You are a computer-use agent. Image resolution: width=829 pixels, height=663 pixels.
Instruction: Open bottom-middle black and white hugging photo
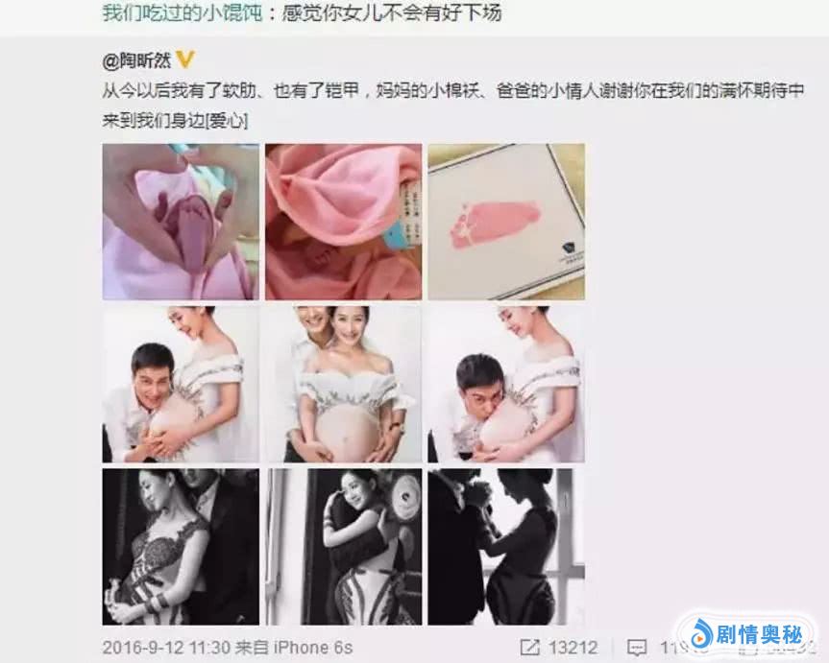pyautogui.click(x=344, y=547)
